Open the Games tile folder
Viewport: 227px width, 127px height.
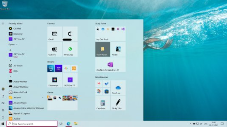pyautogui.click(x=62, y=103)
